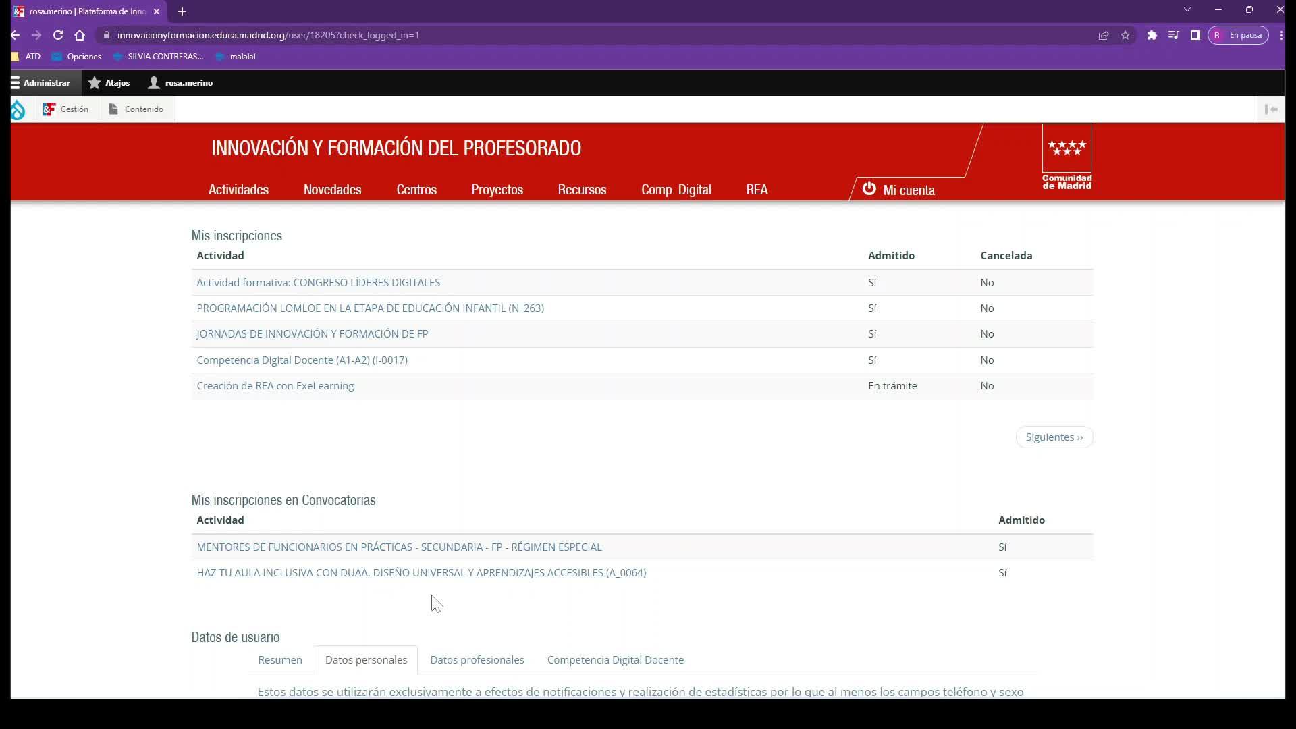The width and height of the screenshot is (1296, 729).
Task: Switch to Datos profesionales tab
Action: 477,659
